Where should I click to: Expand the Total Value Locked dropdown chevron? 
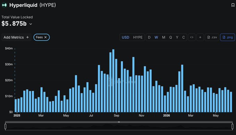pyautogui.click(x=31, y=24)
